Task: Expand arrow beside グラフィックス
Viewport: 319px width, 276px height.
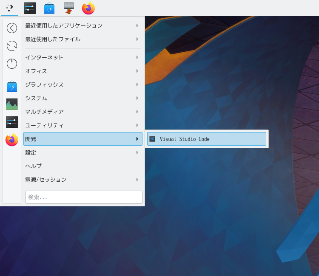Action: [137, 84]
